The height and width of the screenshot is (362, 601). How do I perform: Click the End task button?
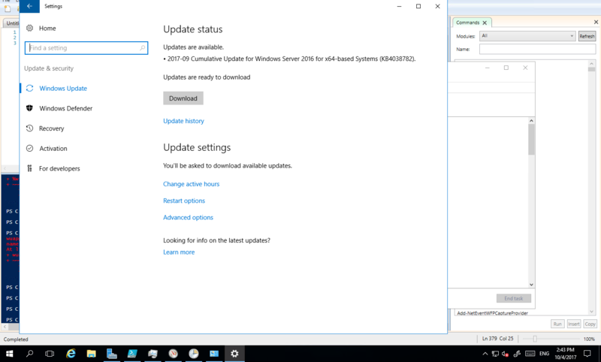pos(514,298)
